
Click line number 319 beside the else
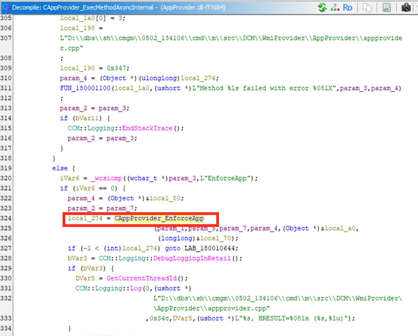pyautogui.click(x=6, y=168)
